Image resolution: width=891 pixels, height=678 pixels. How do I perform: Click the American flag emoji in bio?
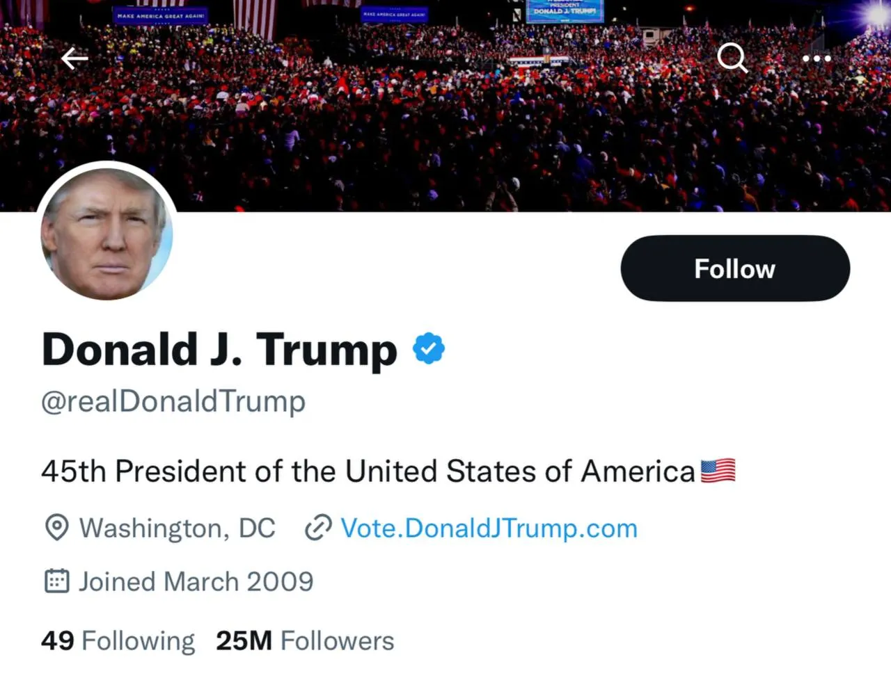718,471
